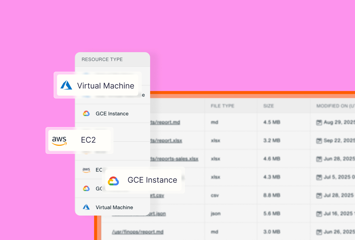Click the xlsx file type in the 3.2 MB row
Image resolution: width=355 pixels, height=240 pixels.
pos(215,141)
